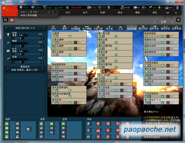
Task: Select the 电磁炮原型机 technology
Action: tap(69, 66)
